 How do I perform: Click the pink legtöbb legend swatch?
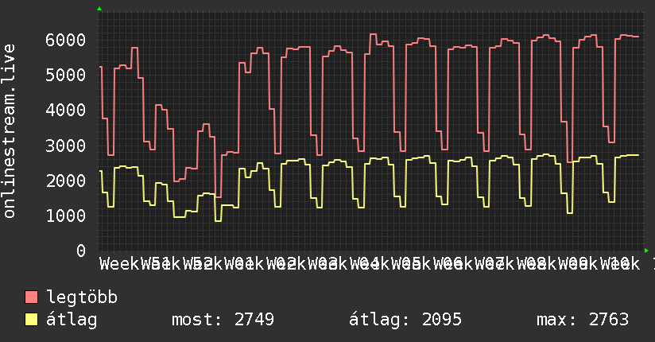[31, 297]
